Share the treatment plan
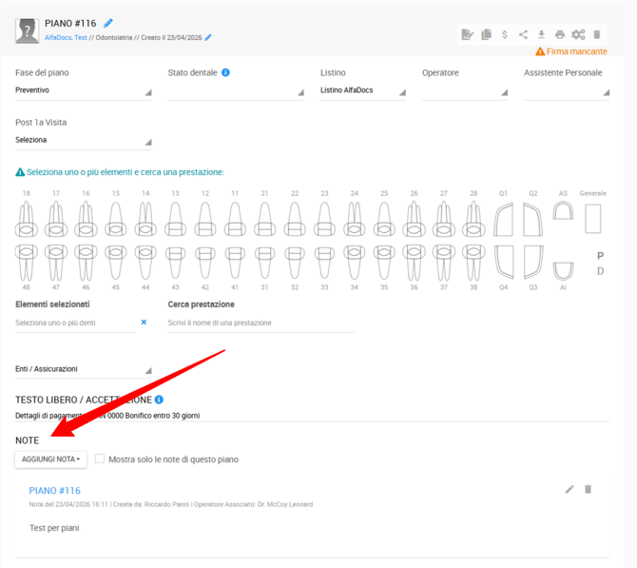 [523, 35]
